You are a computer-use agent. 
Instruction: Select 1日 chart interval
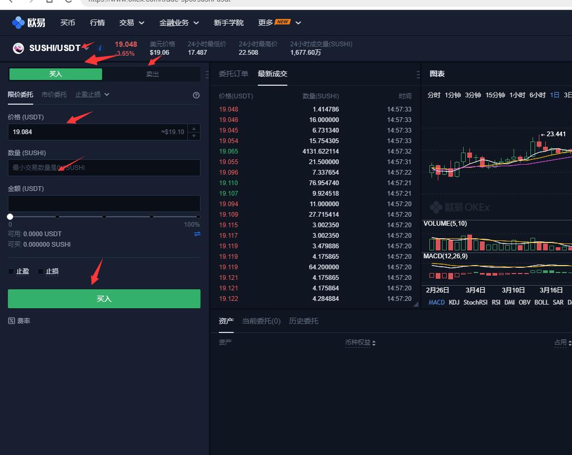pyautogui.click(x=555, y=95)
